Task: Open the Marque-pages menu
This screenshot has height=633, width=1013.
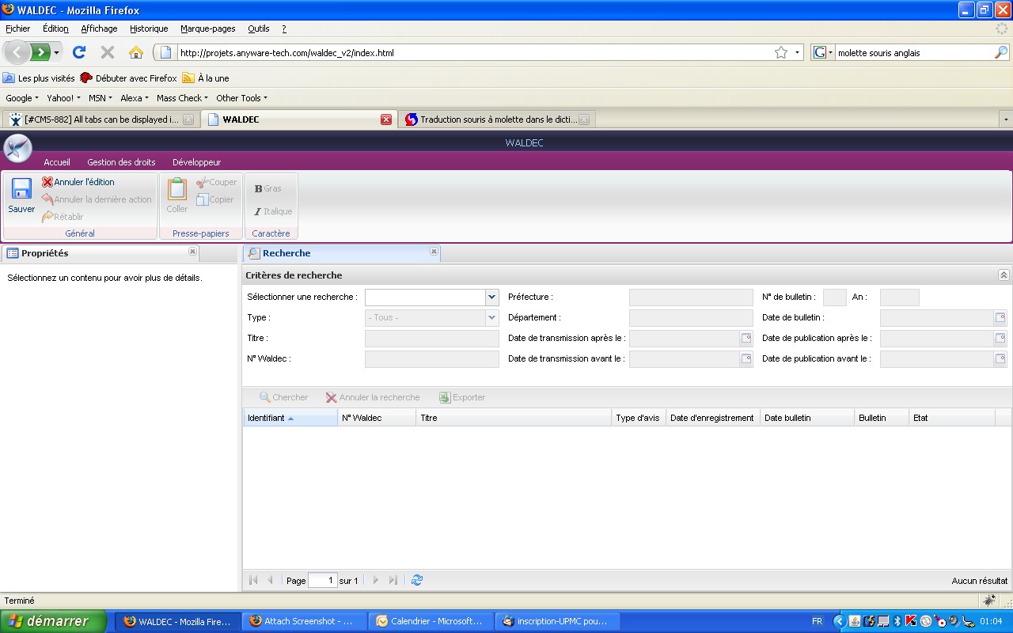Action: [207, 28]
